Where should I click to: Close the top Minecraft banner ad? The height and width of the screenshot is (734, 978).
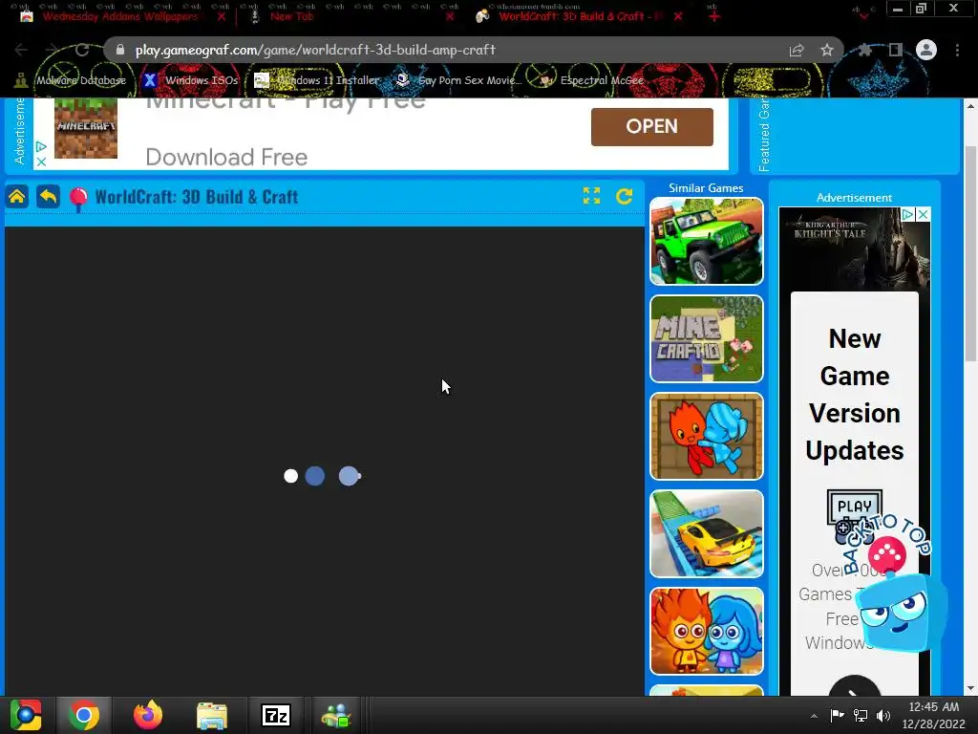click(x=40, y=162)
